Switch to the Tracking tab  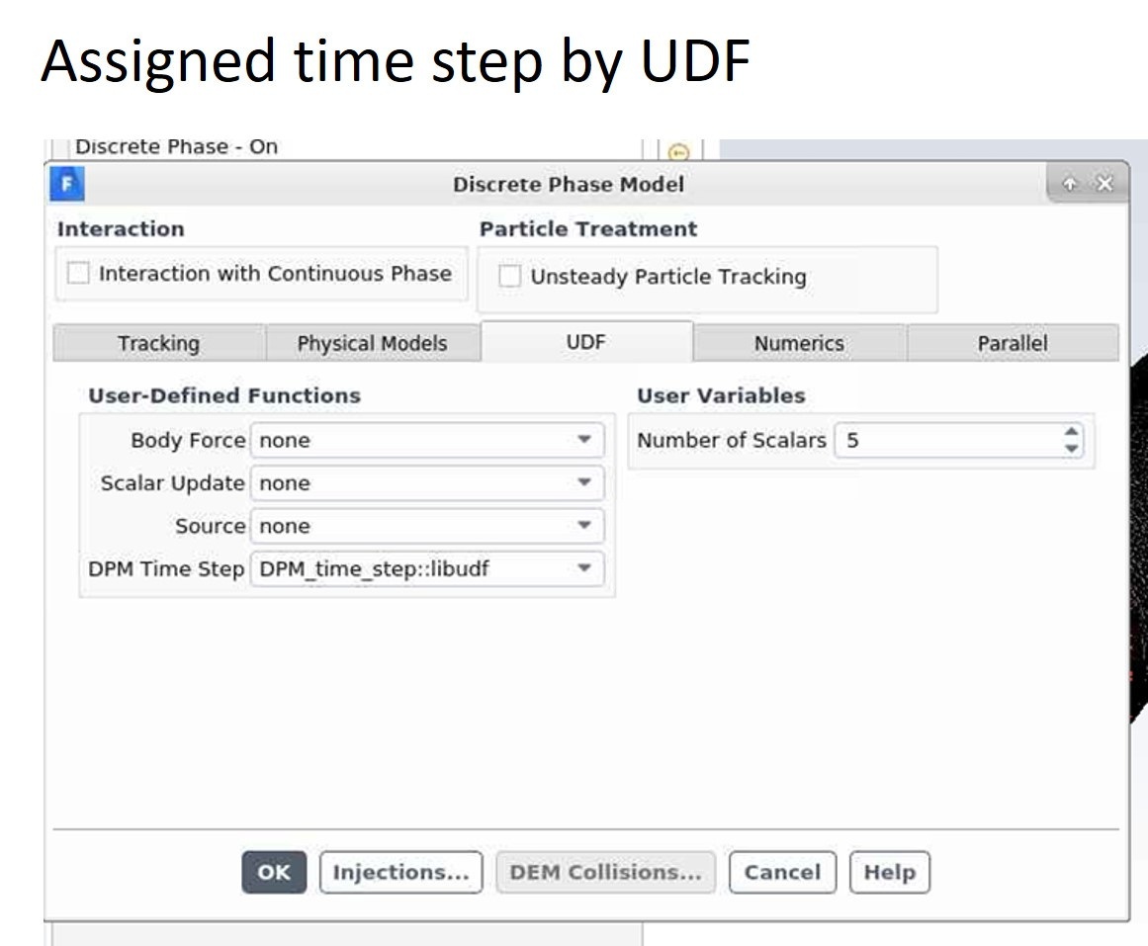(x=159, y=343)
